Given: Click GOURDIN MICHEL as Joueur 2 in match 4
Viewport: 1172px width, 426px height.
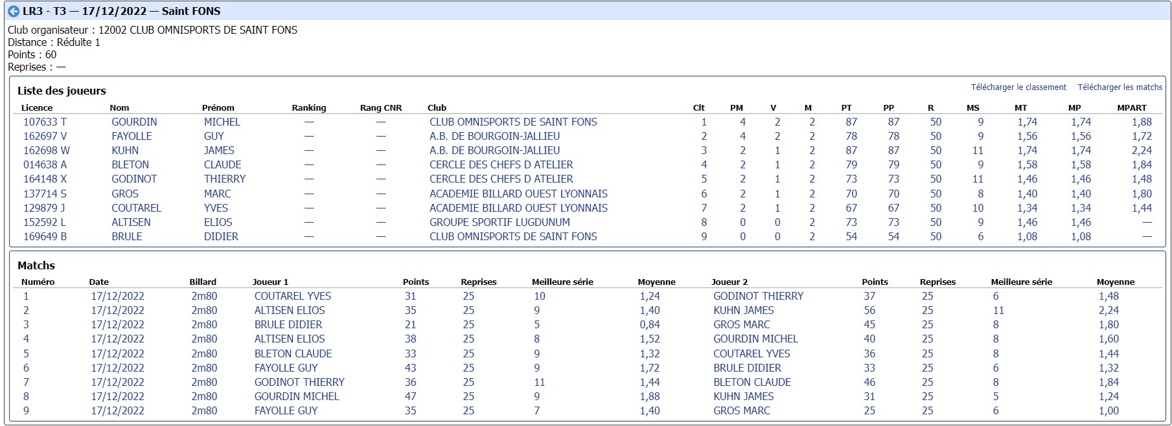Looking at the screenshot, I should point(755,339).
